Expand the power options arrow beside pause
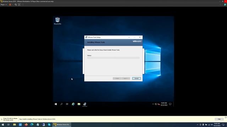This screenshot has width=227, height=127. pos(13,5)
